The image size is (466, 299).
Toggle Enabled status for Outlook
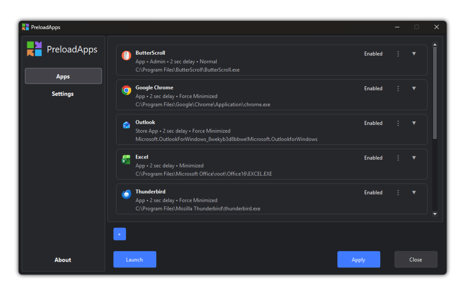[373, 123]
